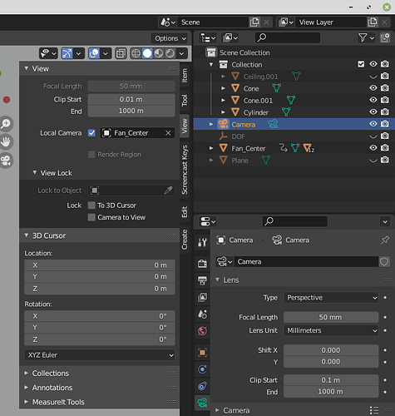
Task: Open the Camera data properties icon
Action: 202,402
